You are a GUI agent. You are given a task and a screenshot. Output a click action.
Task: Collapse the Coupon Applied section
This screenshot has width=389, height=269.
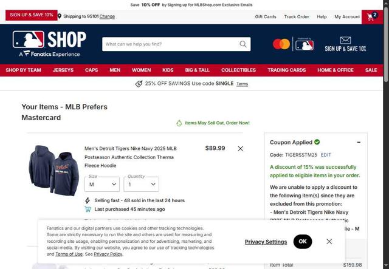pos(359,142)
